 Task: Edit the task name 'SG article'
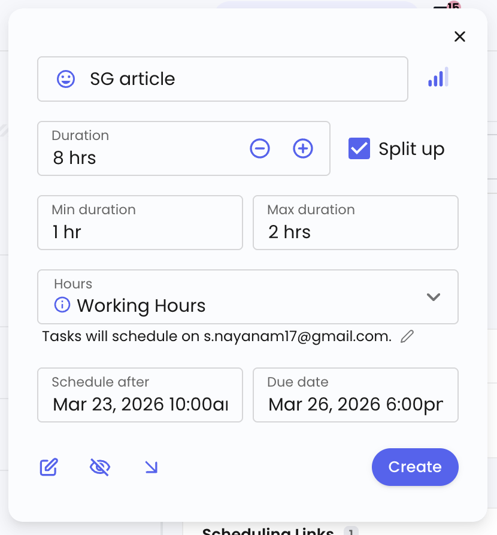click(x=223, y=79)
